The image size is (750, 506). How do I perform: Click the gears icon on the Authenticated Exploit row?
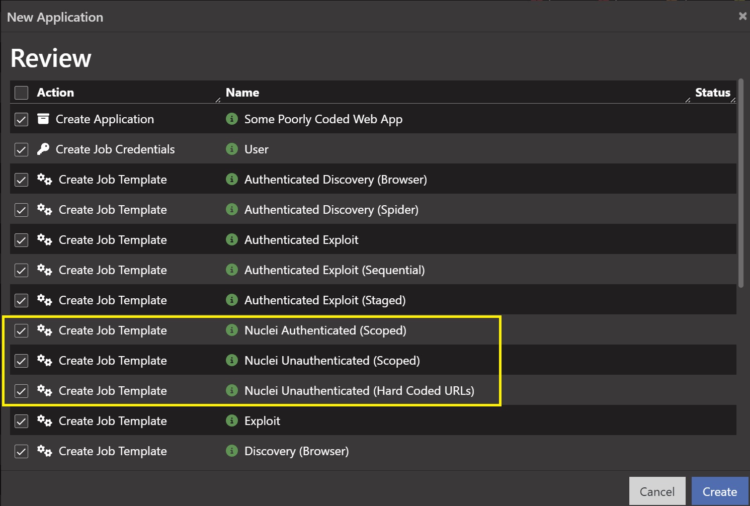[x=44, y=239]
